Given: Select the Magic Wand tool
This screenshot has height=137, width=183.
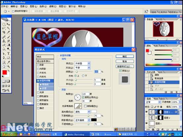Looking at the screenshot, I should pos(8,28).
